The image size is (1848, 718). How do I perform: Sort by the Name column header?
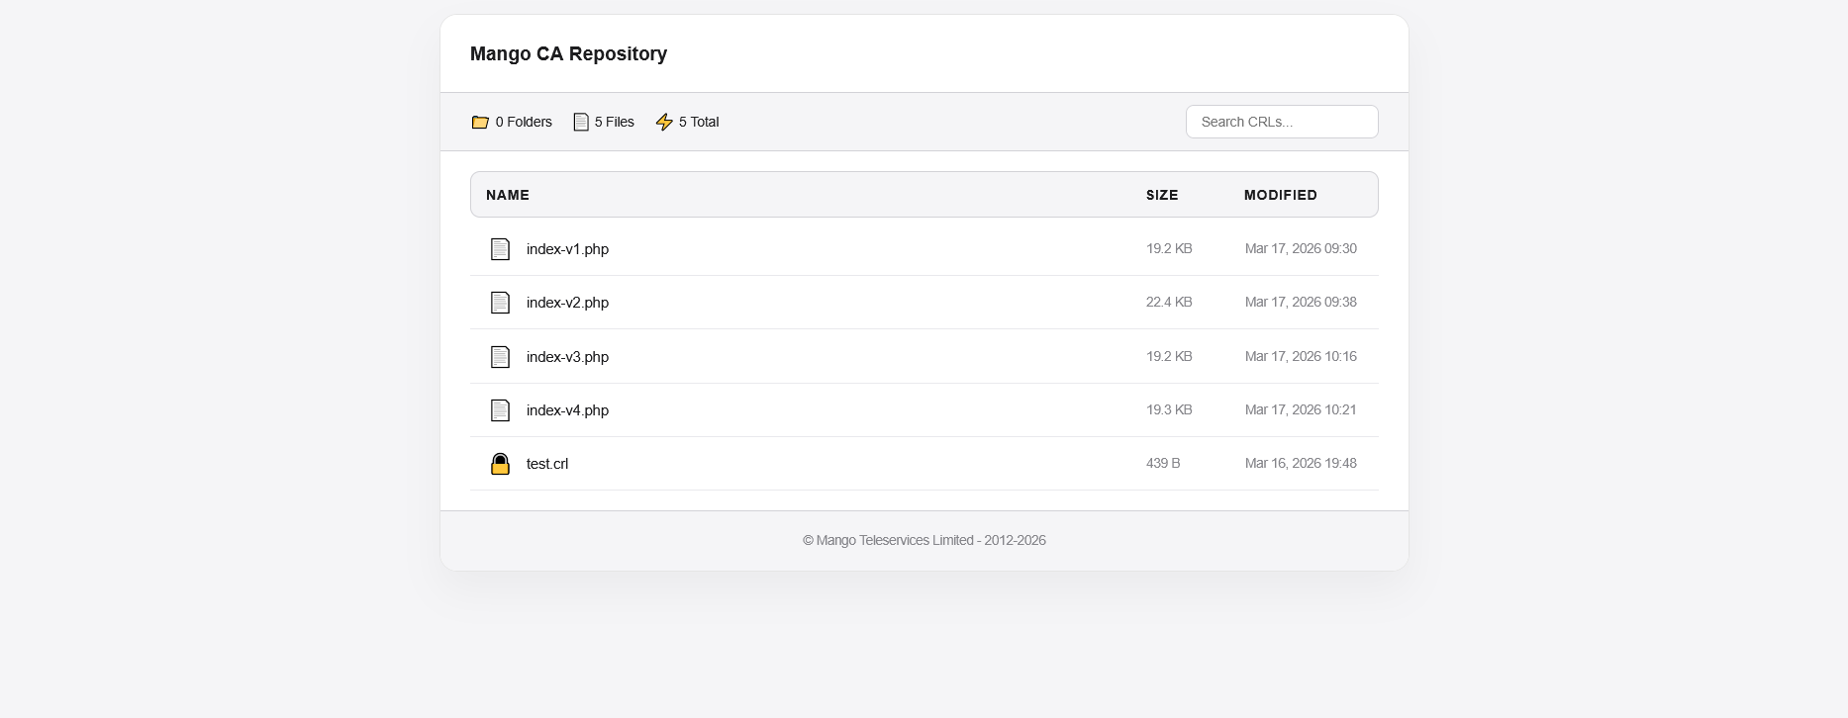(x=508, y=195)
